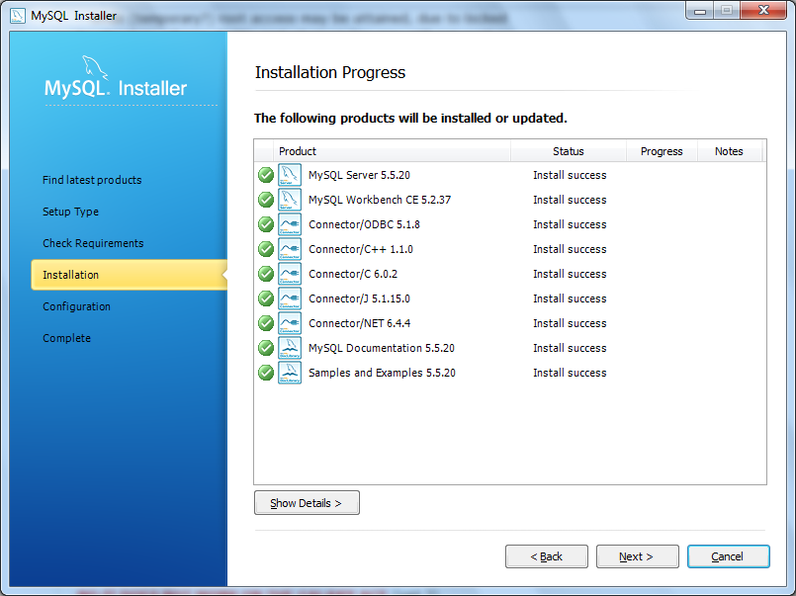Click the Connector/NET 6.4.4 product icon
Screen dimensions: 796x596
(x=290, y=323)
